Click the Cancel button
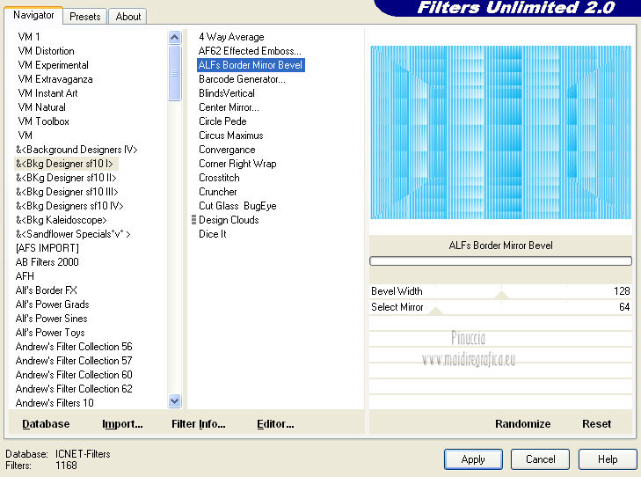Image resolution: width=641 pixels, height=477 pixels. coord(540,459)
